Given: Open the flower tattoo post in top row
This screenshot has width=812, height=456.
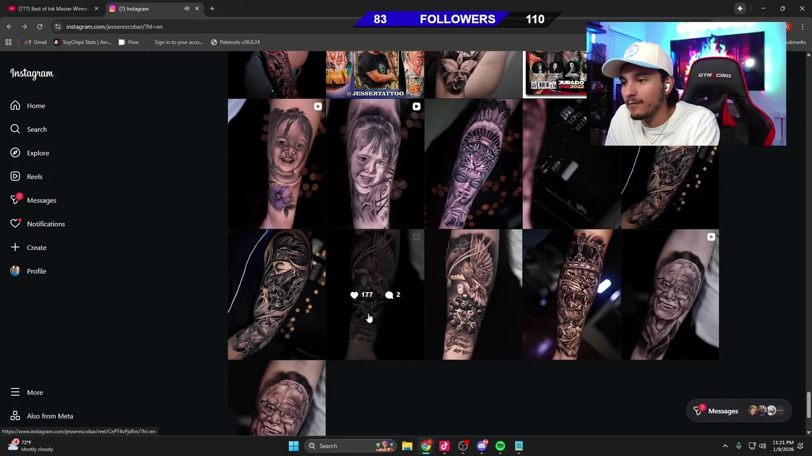Looking at the screenshot, I should pos(473,75).
